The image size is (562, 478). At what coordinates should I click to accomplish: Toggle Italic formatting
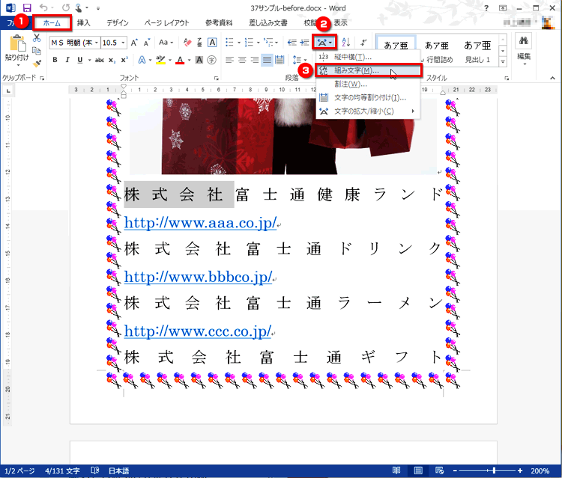click(67, 60)
